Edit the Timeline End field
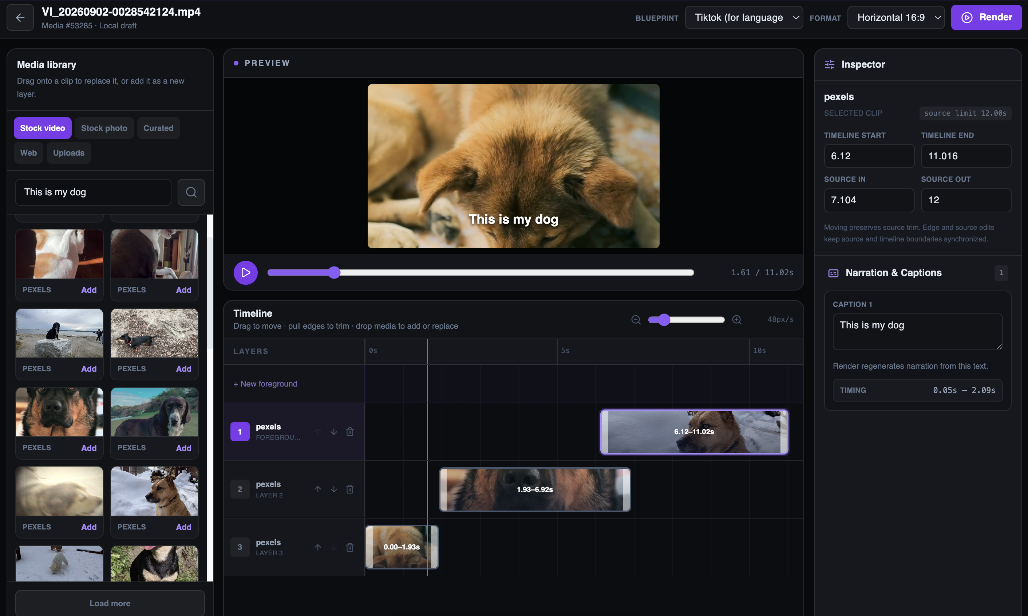1028x616 pixels. 966,156
